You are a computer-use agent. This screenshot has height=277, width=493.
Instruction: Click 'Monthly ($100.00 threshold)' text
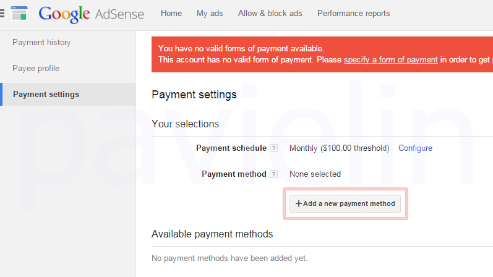pos(339,148)
